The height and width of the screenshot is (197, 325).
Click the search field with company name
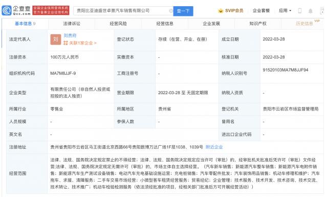click(x=123, y=11)
